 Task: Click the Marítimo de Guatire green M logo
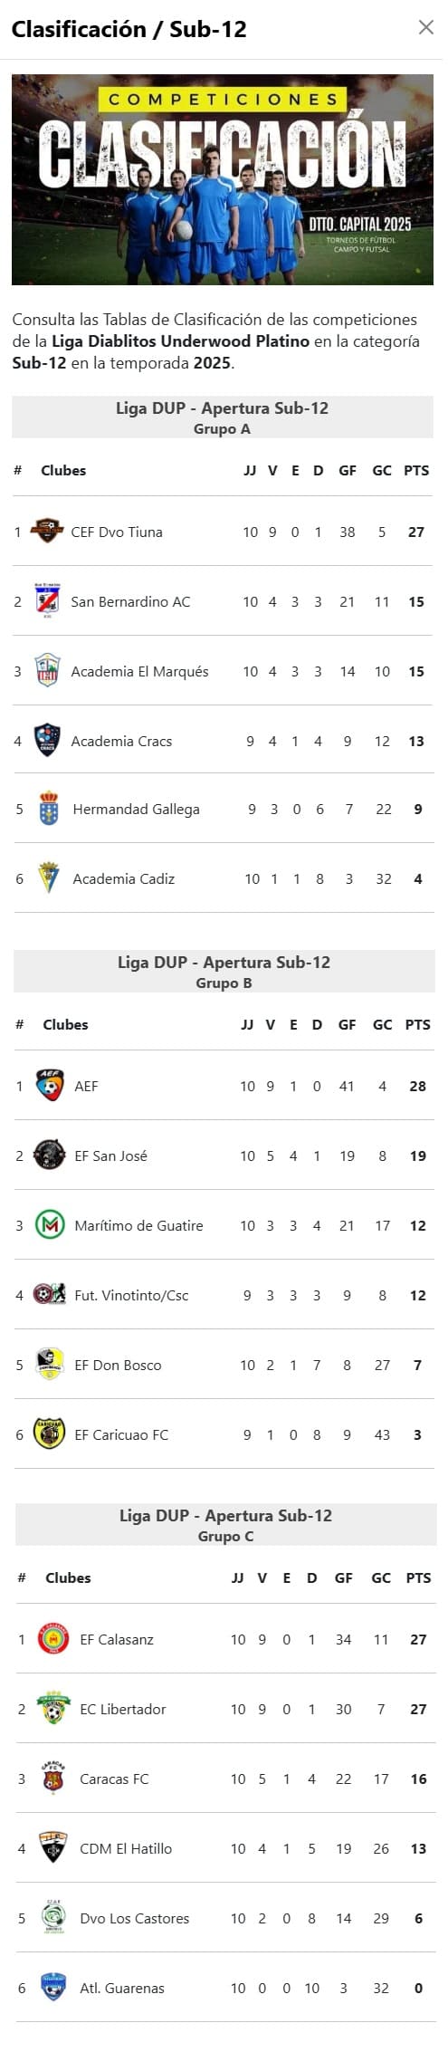50,1225
